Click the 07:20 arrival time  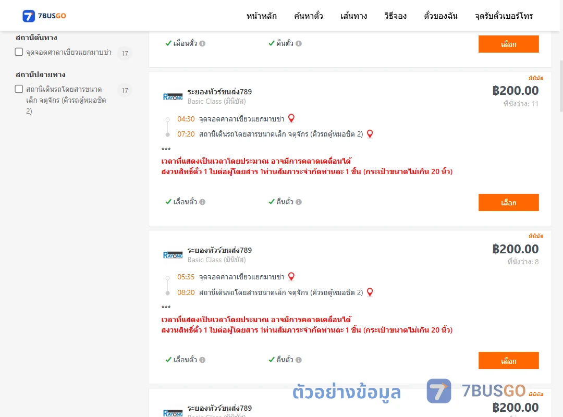coord(186,134)
